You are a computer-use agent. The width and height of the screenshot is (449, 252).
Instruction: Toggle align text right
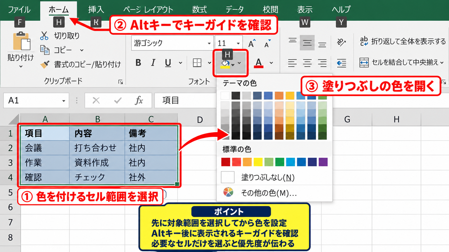point(322,63)
